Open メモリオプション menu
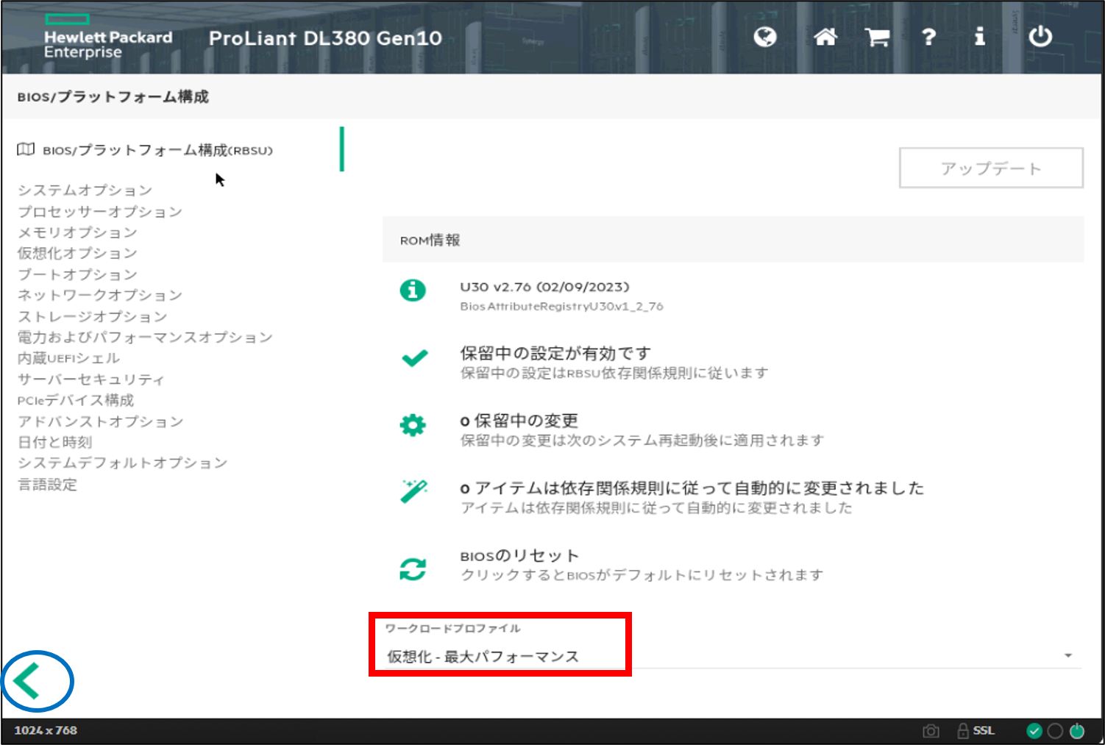This screenshot has height=745, width=1105. [77, 232]
